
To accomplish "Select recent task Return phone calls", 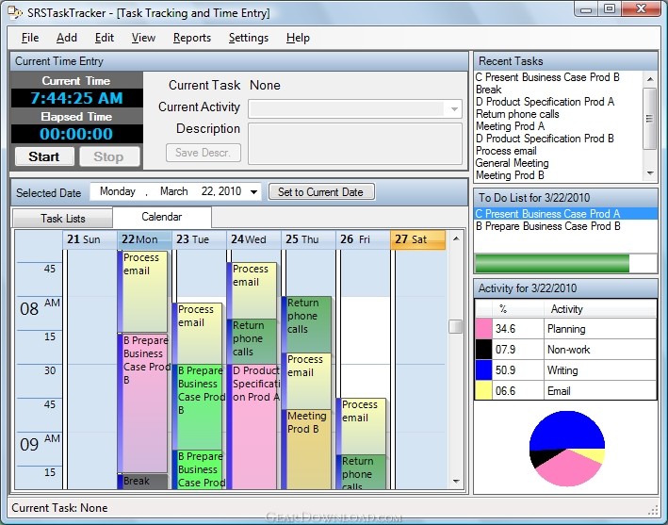I will pos(517,114).
